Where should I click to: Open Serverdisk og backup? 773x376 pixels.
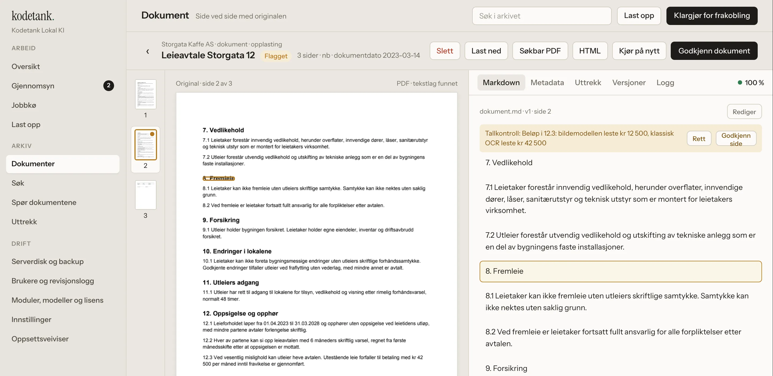coord(63,261)
